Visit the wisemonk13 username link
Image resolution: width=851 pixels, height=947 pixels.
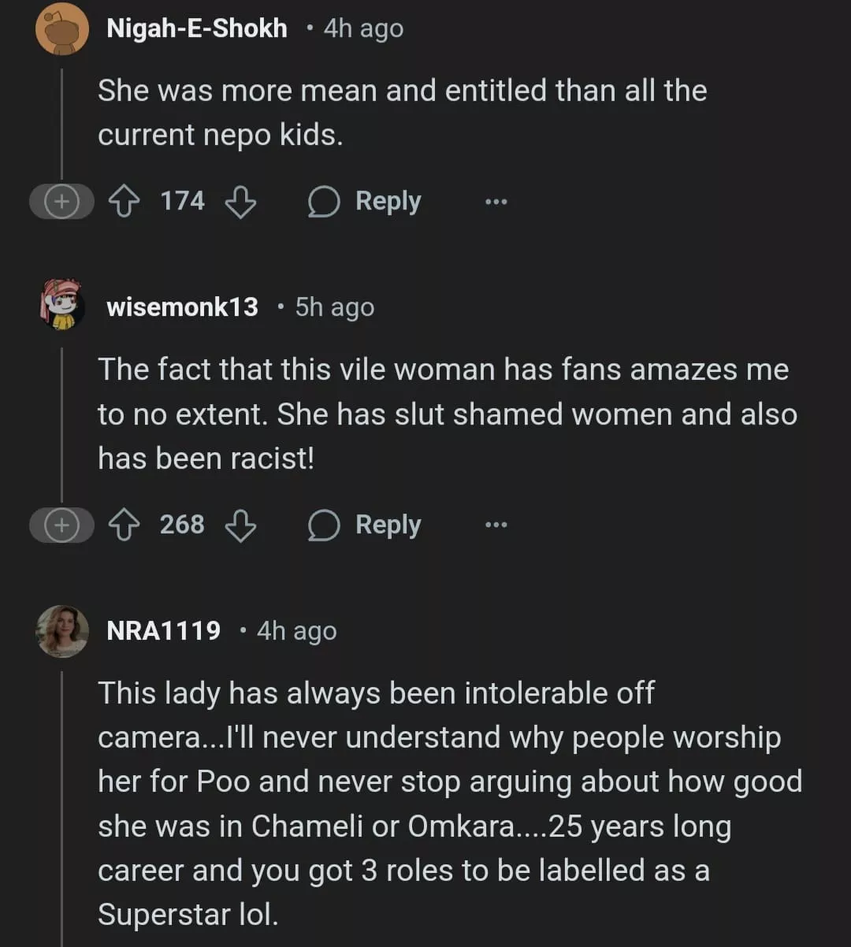tap(182, 307)
